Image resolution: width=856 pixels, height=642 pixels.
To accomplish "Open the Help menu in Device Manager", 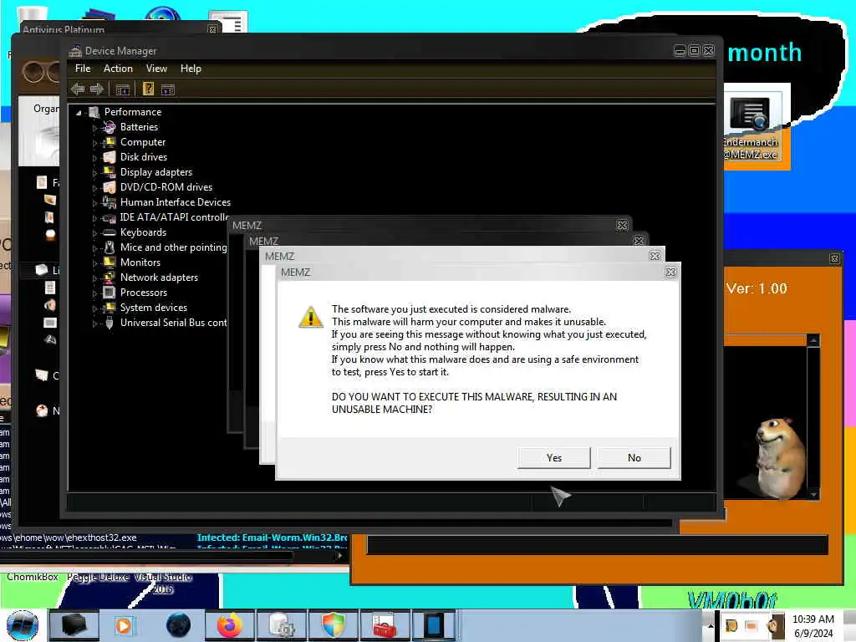I will click(191, 69).
